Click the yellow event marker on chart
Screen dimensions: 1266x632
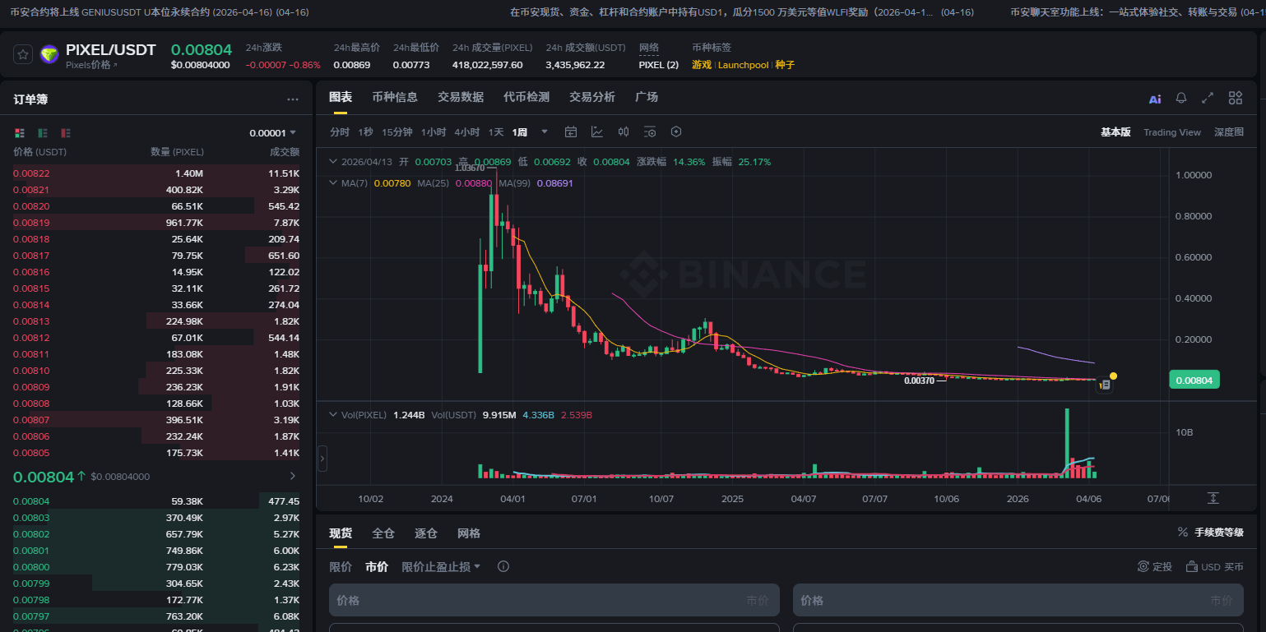pyautogui.click(x=1114, y=376)
